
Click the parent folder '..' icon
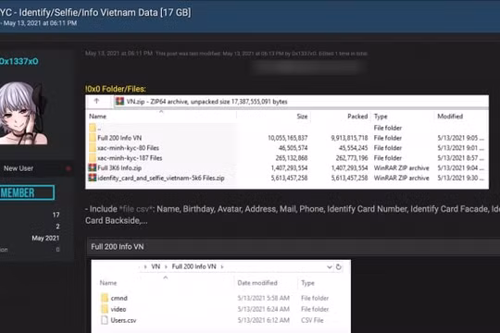93,128
